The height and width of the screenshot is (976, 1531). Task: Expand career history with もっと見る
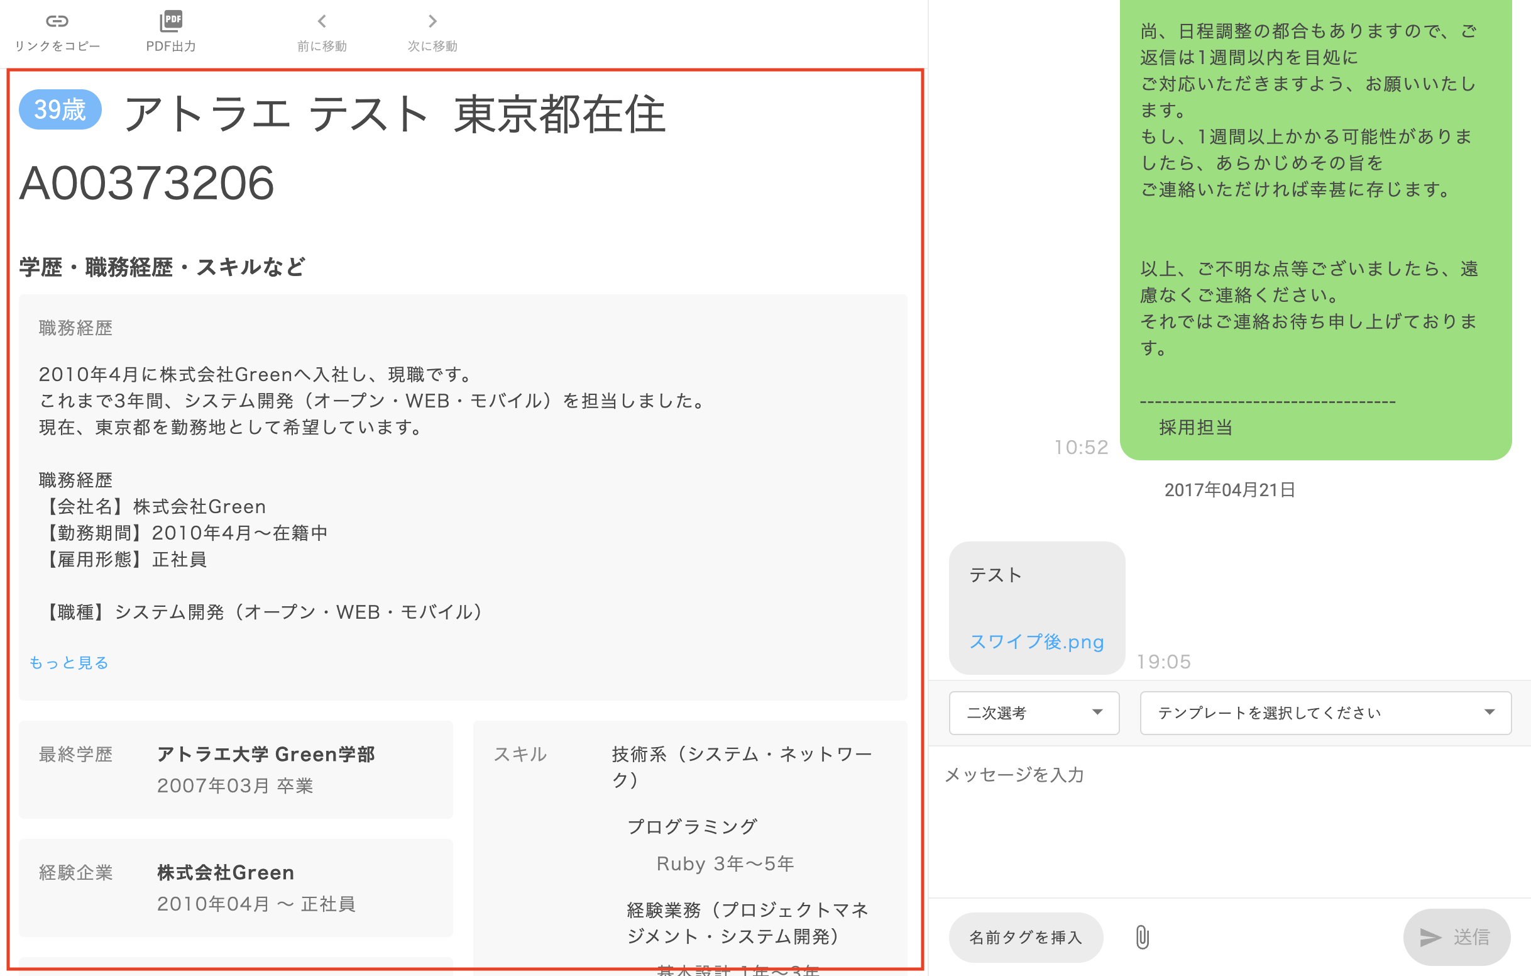(x=69, y=662)
